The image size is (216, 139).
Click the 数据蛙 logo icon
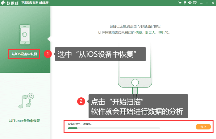4,3
